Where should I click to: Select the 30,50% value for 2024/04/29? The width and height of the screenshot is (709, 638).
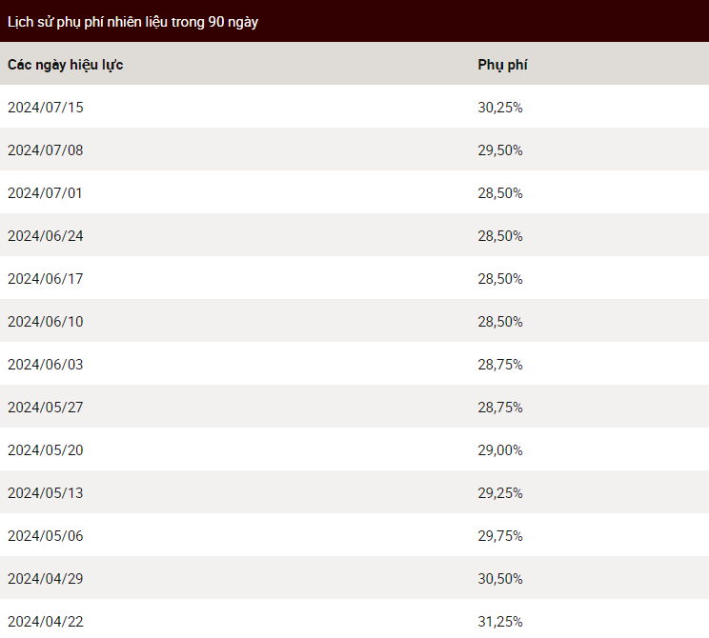coord(500,579)
